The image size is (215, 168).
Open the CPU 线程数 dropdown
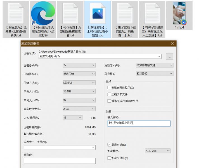[x=72, y=118]
